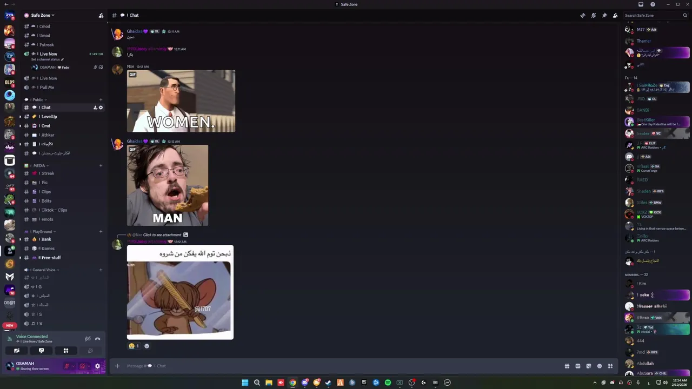Open the Cmd text channel

[64, 126]
